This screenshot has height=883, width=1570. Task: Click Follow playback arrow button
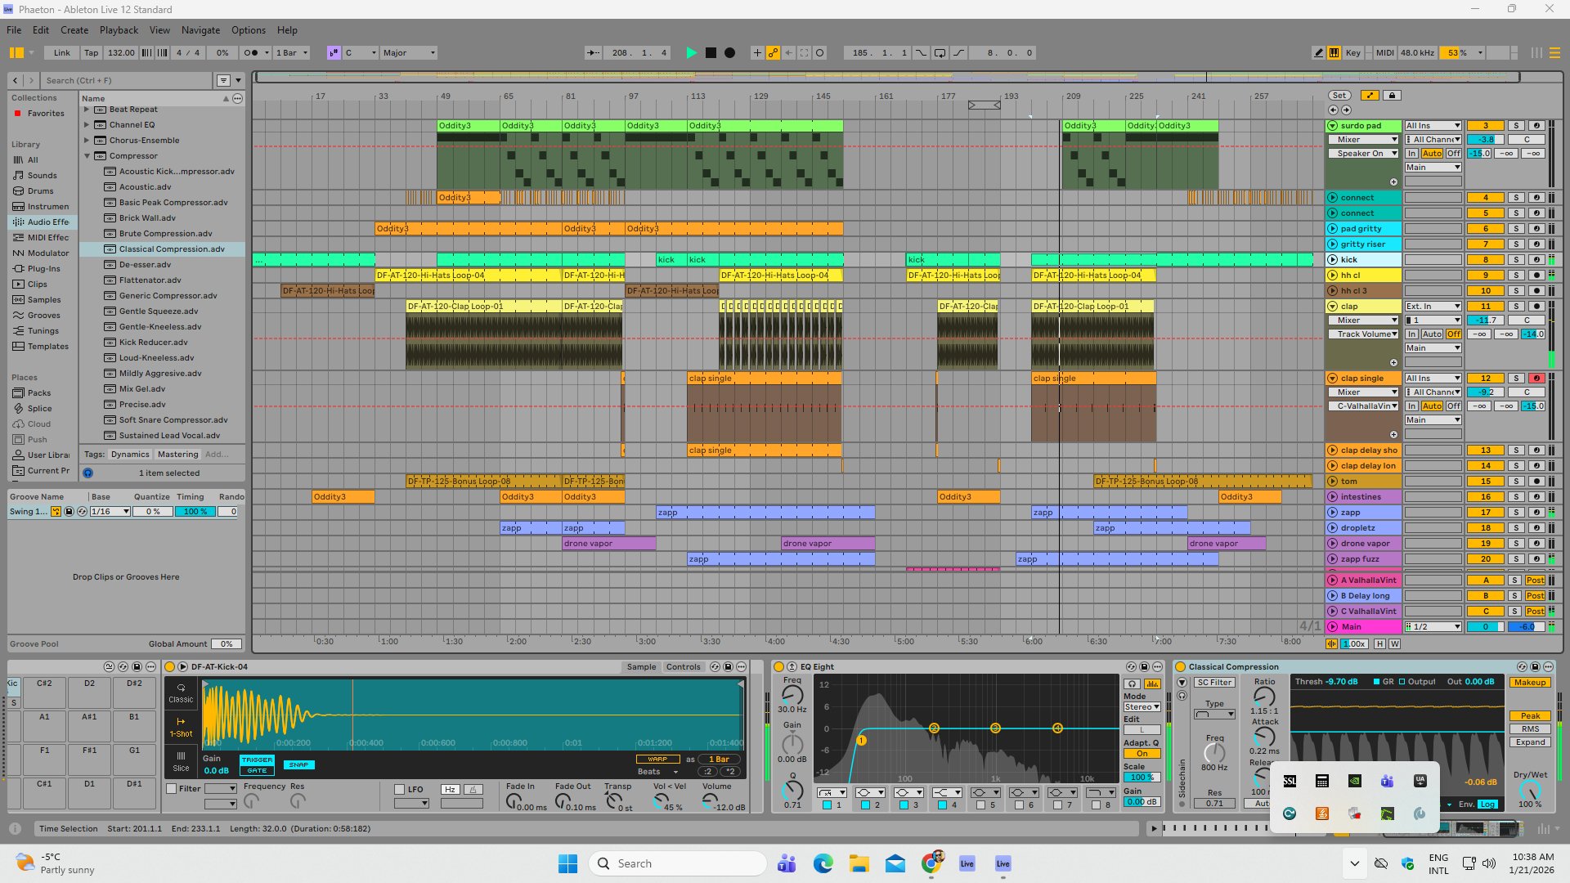point(593,53)
